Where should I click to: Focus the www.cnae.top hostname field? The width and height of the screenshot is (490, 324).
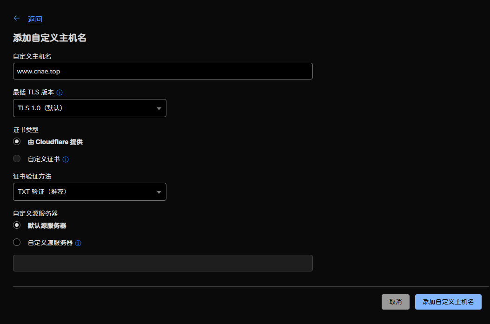[x=163, y=71]
